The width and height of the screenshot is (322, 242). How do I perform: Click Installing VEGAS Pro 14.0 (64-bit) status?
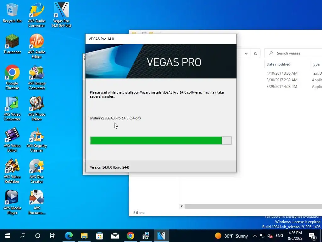click(115, 118)
